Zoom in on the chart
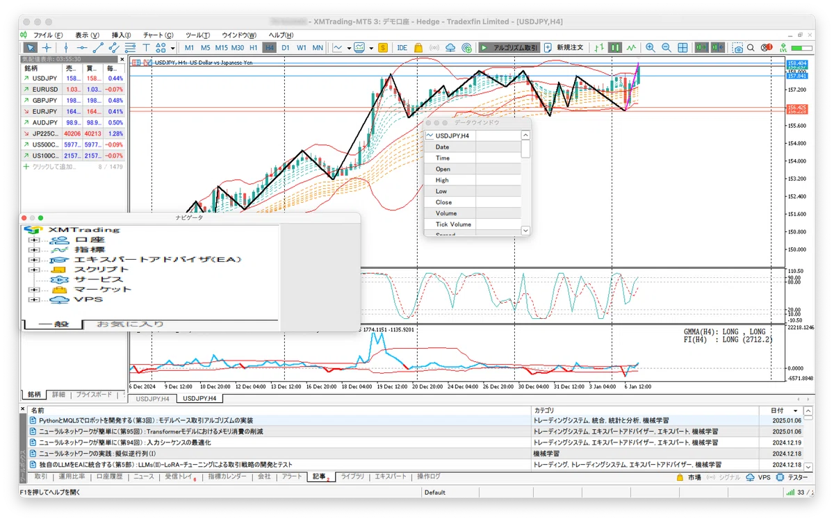This screenshot has width=834, height=521. click(651, 48)
